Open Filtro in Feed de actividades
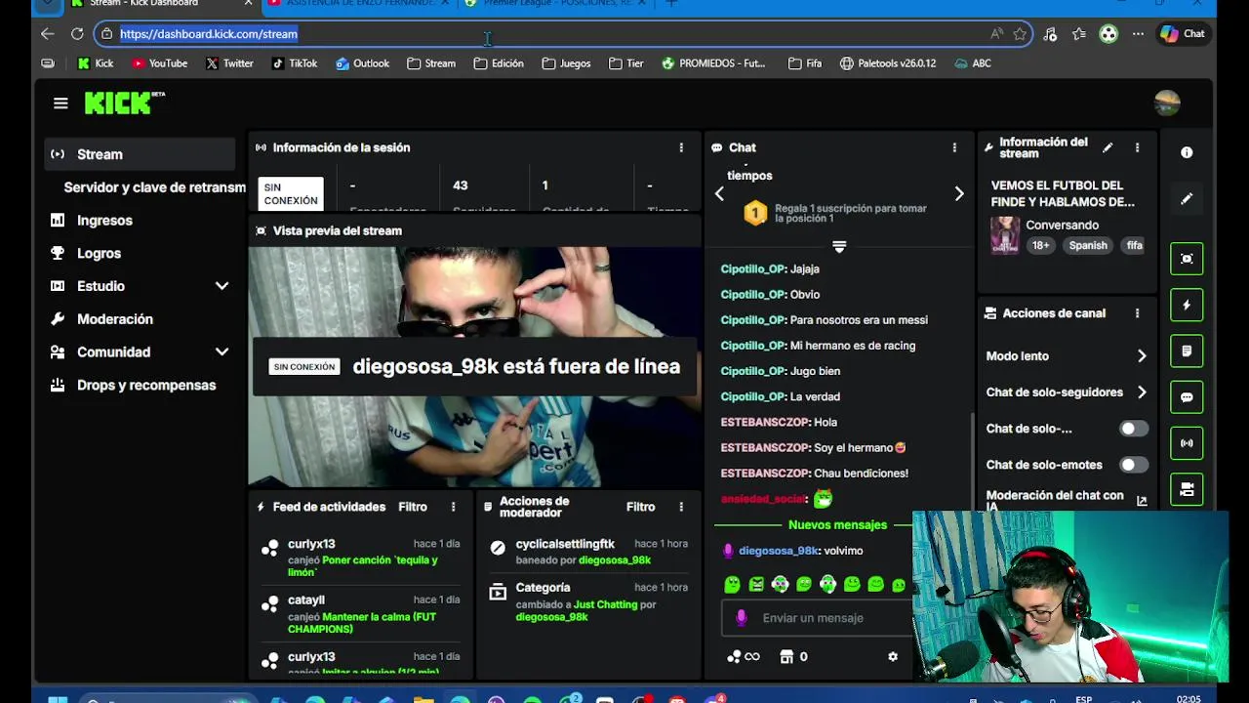 pos(413,507)
